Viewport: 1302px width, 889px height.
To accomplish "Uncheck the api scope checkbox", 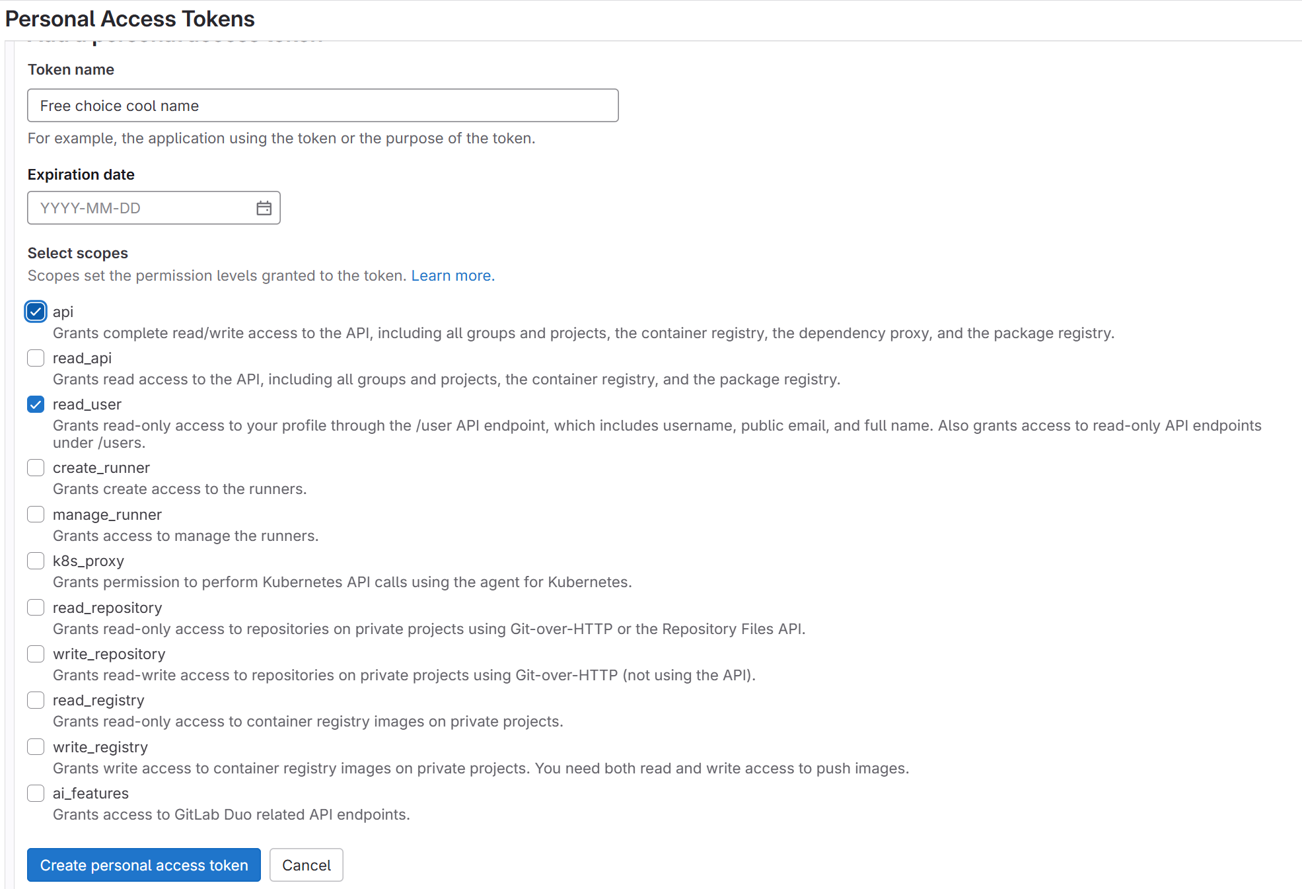I will tap(35, 311).
